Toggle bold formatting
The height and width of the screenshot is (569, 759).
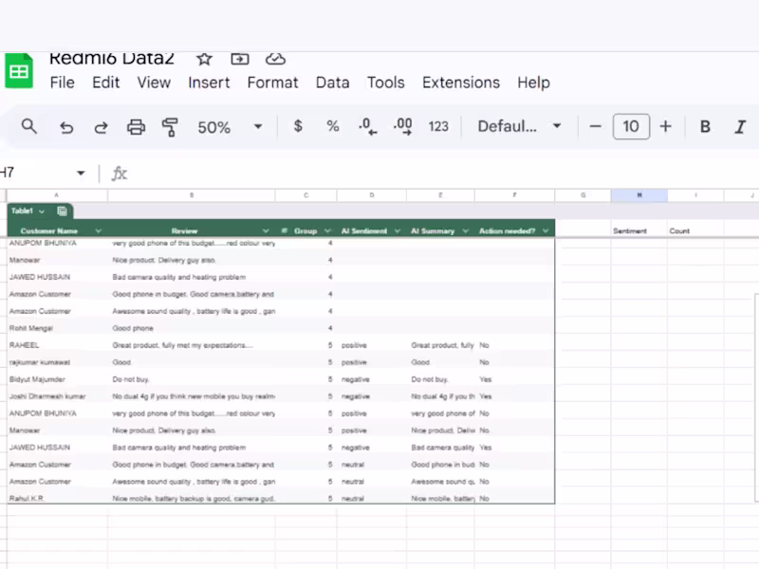pyautogui.click(x=705, y=127)
